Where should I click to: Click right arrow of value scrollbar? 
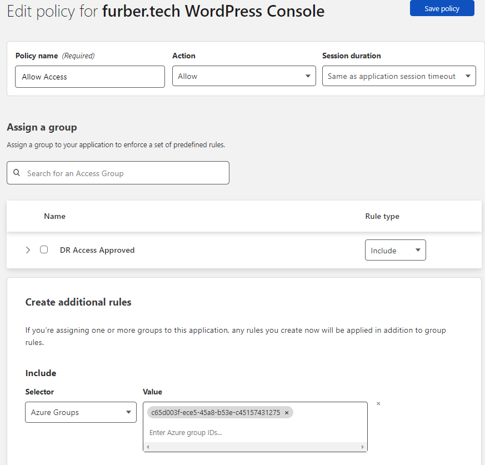click(363, 447)
